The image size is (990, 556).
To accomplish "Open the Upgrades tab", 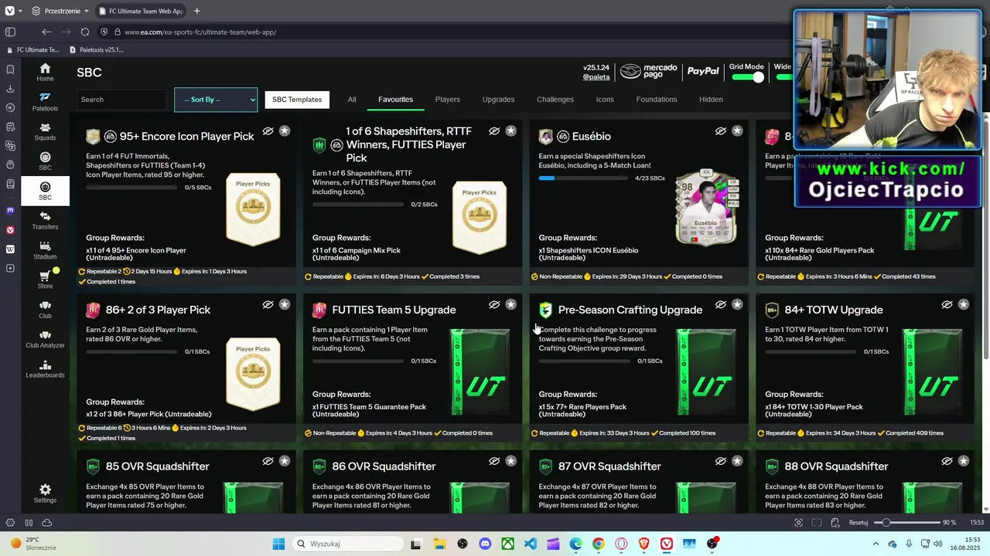I will [x=498, y=100].
